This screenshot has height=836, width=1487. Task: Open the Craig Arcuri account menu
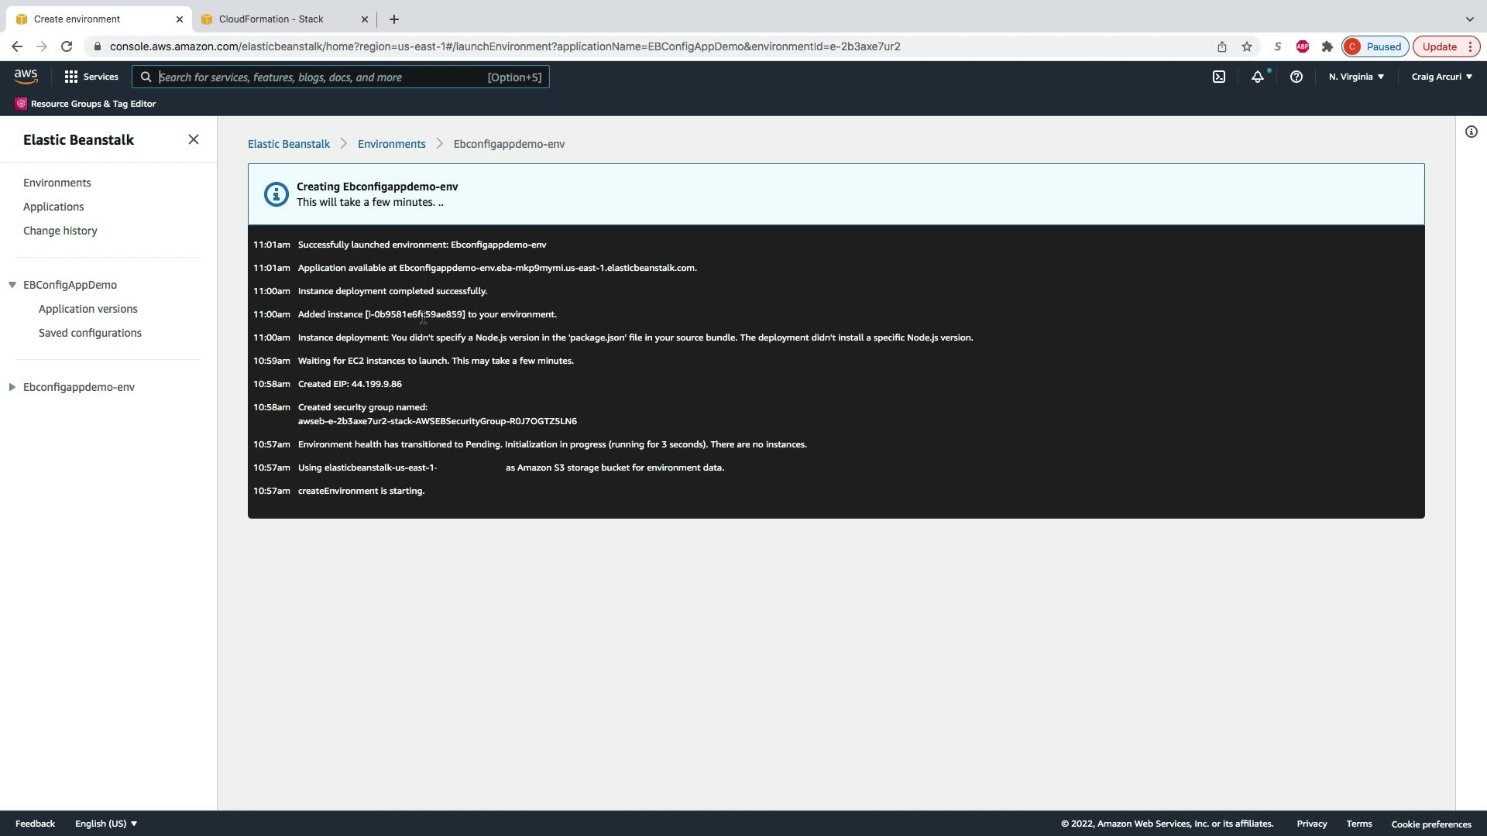1441,77
